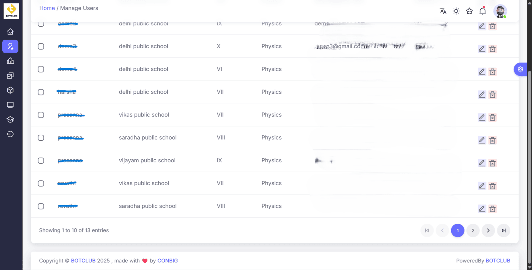Delete the delhi public school class X row

coord(493,49)
